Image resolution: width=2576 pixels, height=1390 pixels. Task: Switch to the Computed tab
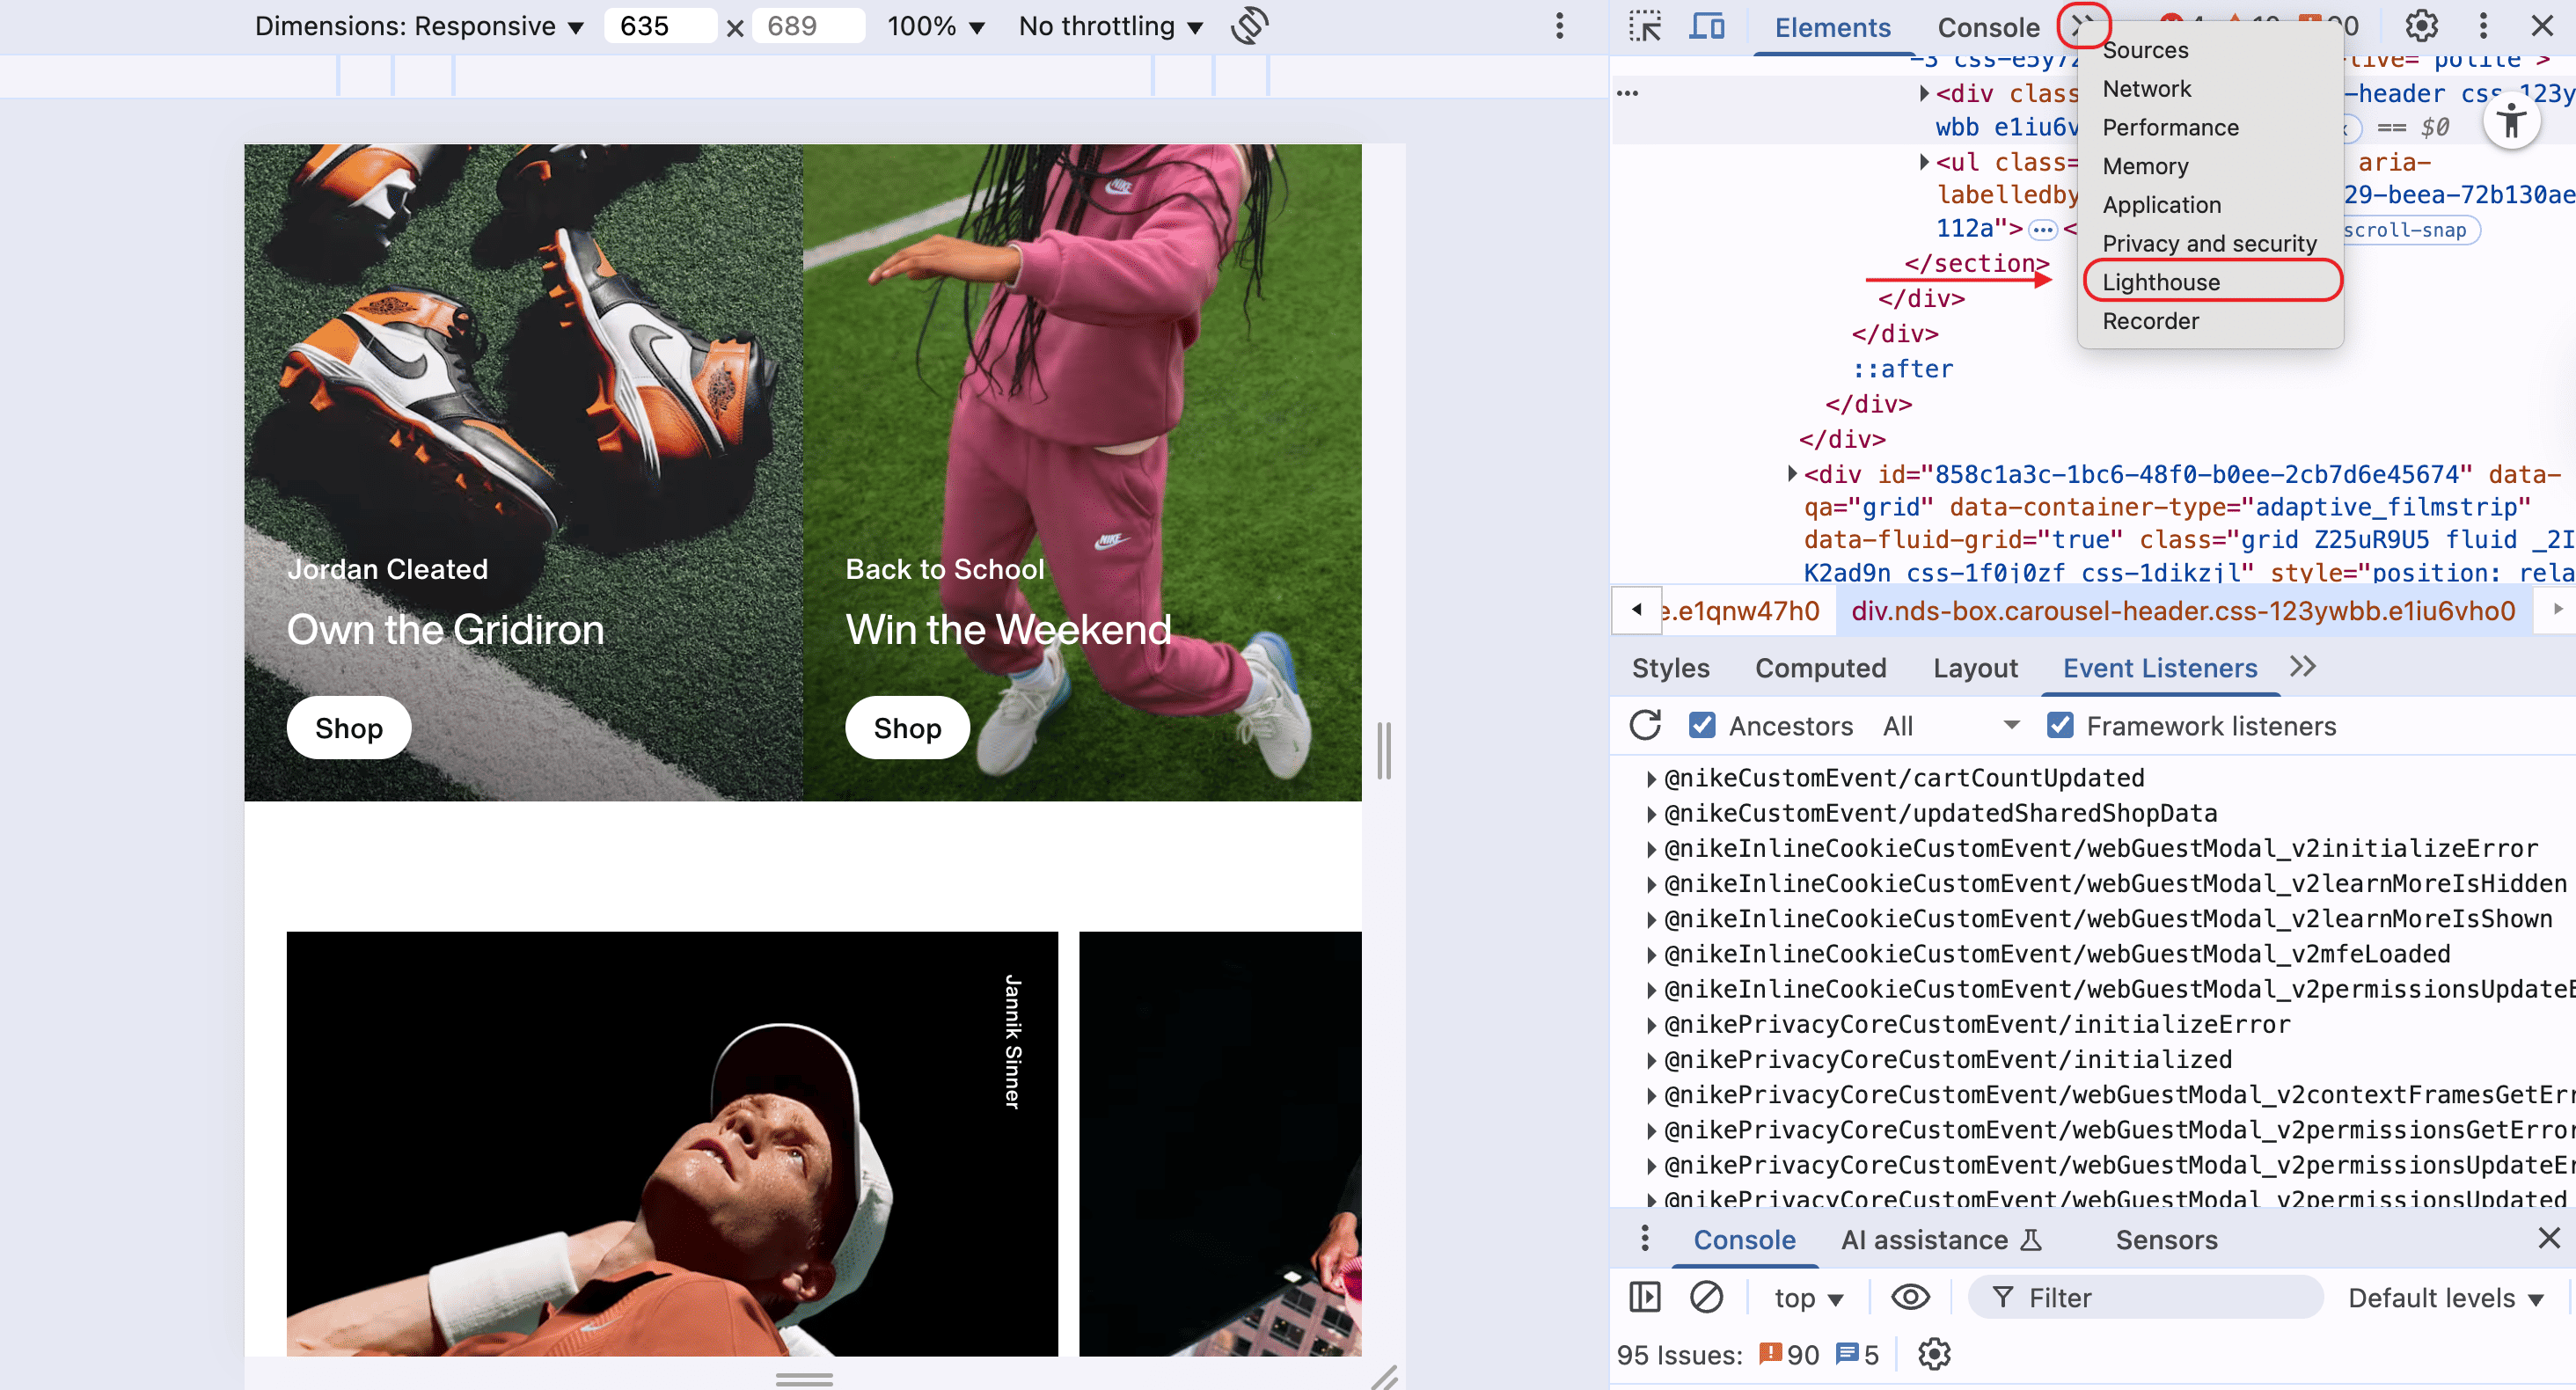(1820, 667)
